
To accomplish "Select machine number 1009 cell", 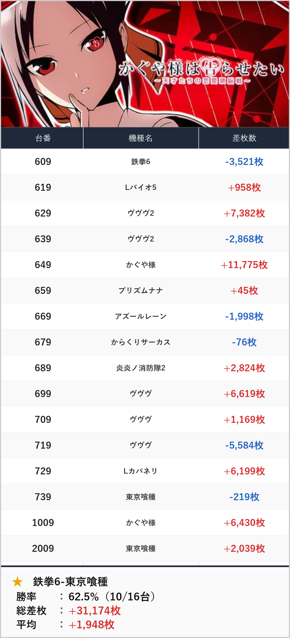I will coord(43,523).
